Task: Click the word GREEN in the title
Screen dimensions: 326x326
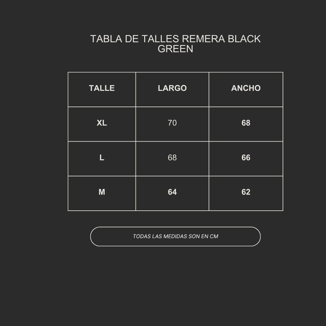Action: pyautogui.click(x=175, y=49)
